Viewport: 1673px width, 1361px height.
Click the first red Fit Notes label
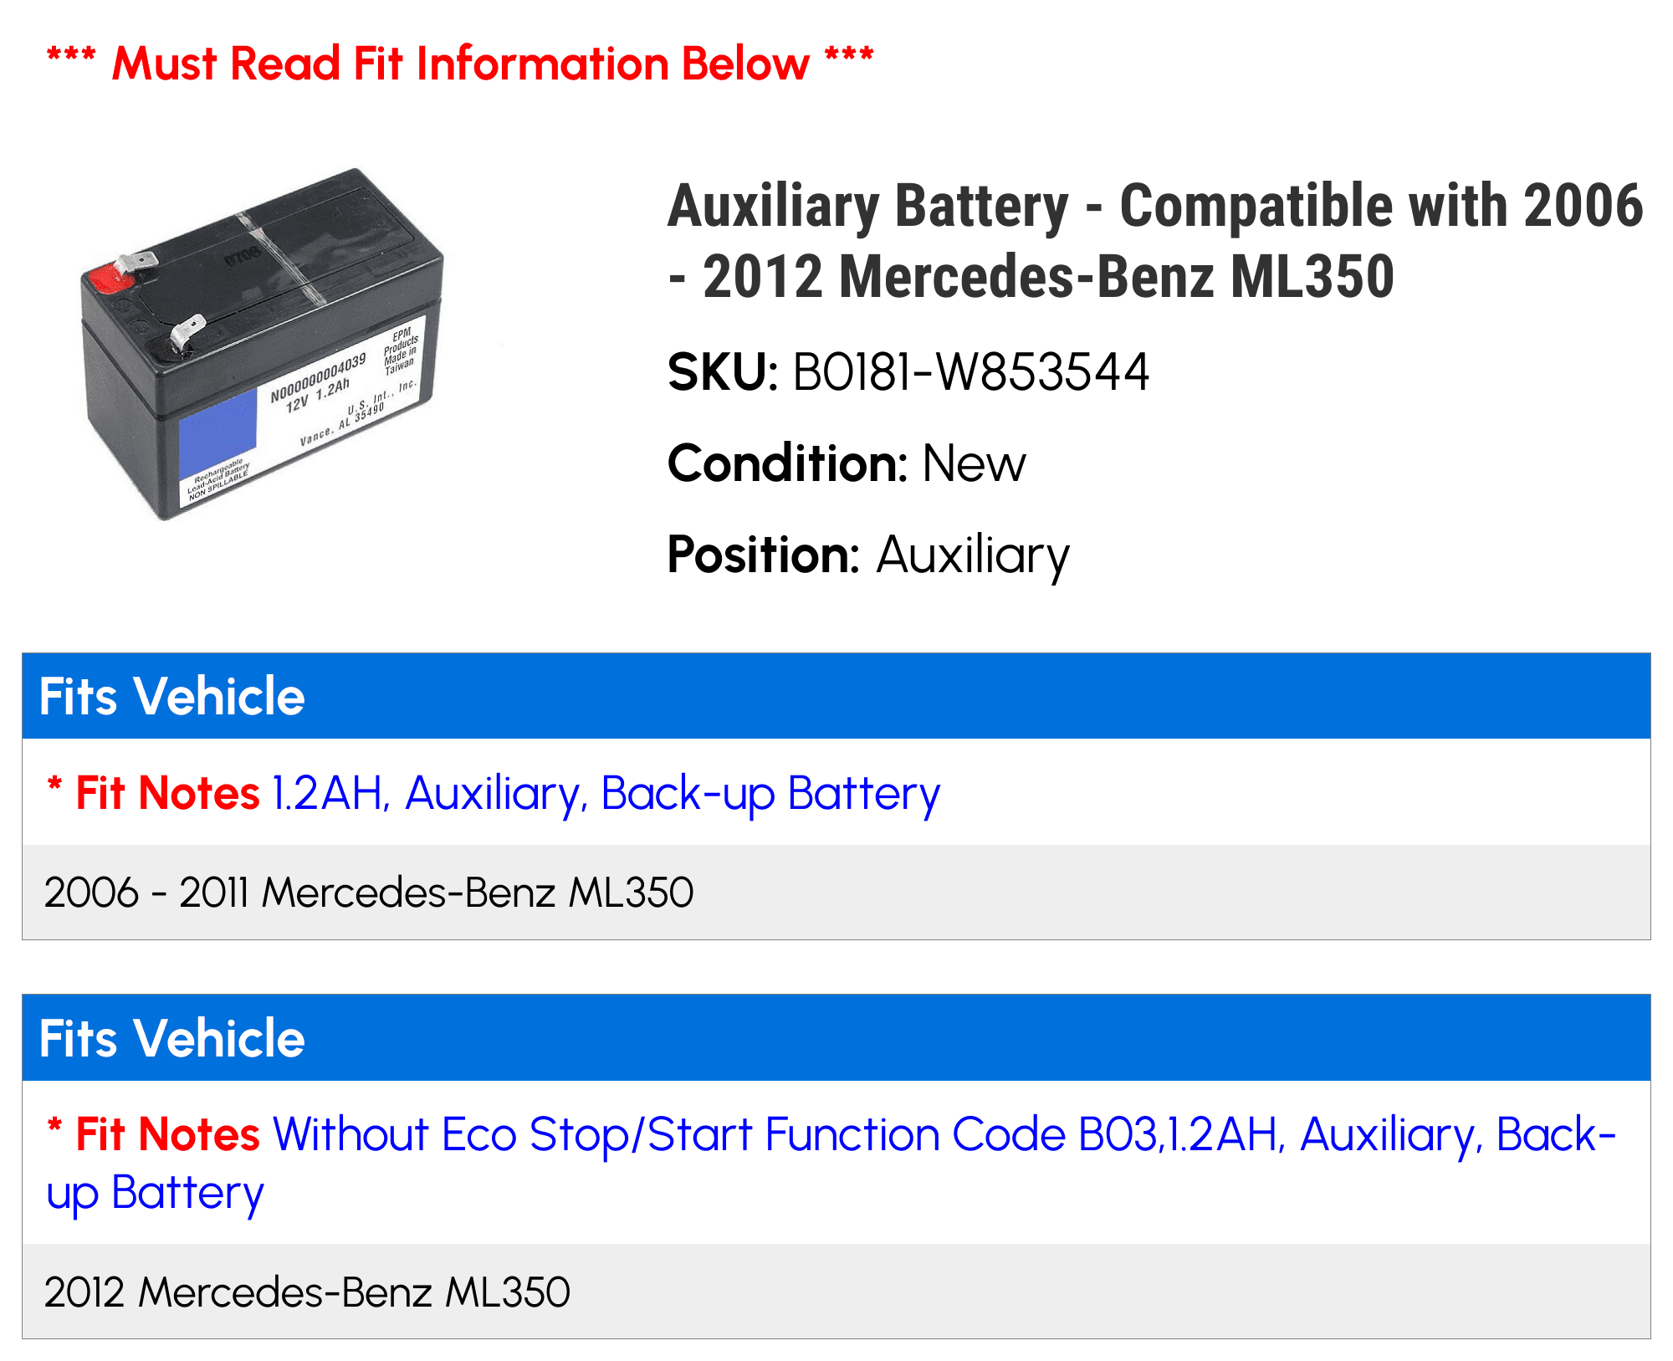click(167, 793)
